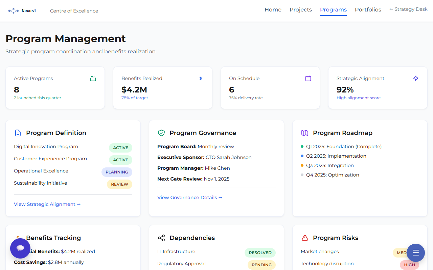Click the ACTIVE badge next to Digital Innovation Program

pyautogui.click(x=120, y=147)
